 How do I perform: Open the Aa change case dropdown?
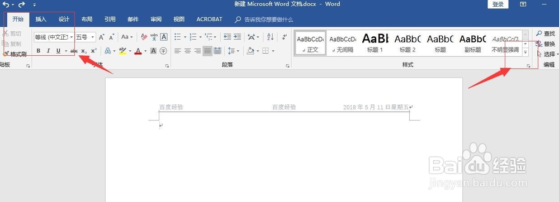(x=126, y=37)
